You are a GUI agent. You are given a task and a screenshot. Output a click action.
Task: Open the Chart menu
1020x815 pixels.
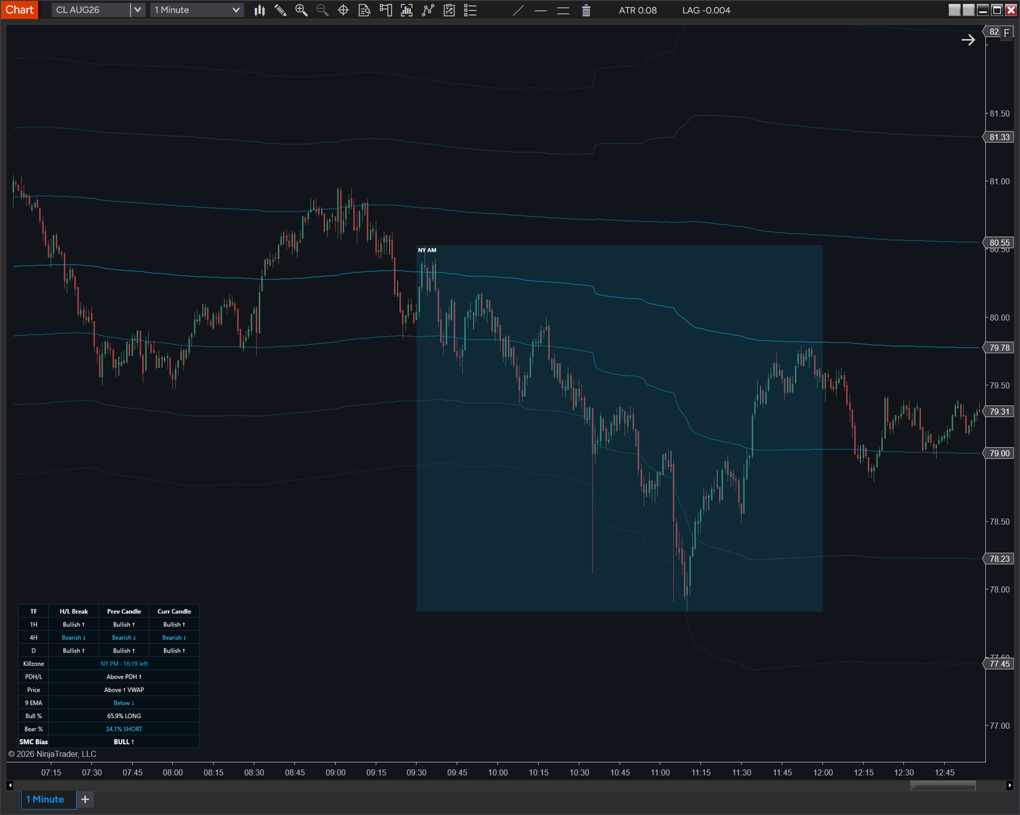[20, 10]
